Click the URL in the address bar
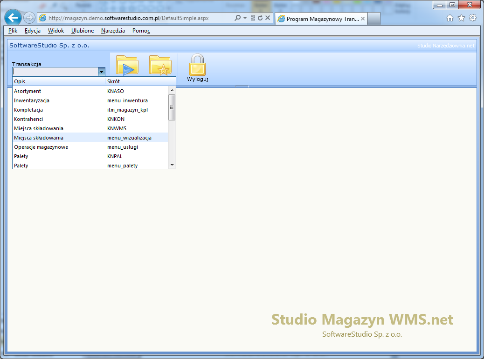This screenshot has width=484, height=359. (128, 18)
